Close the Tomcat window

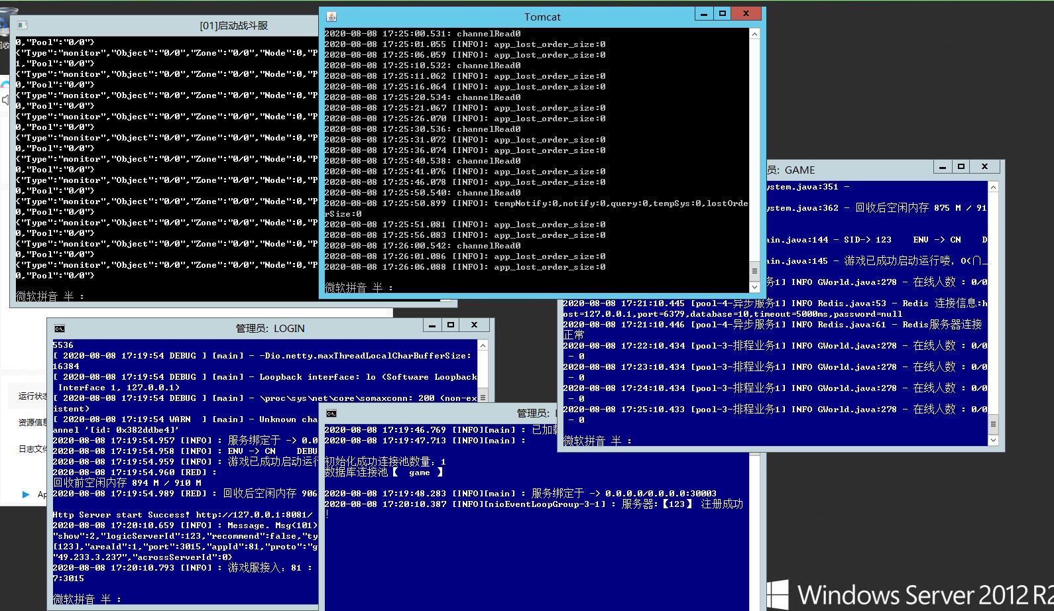click(x=746, y=14)
